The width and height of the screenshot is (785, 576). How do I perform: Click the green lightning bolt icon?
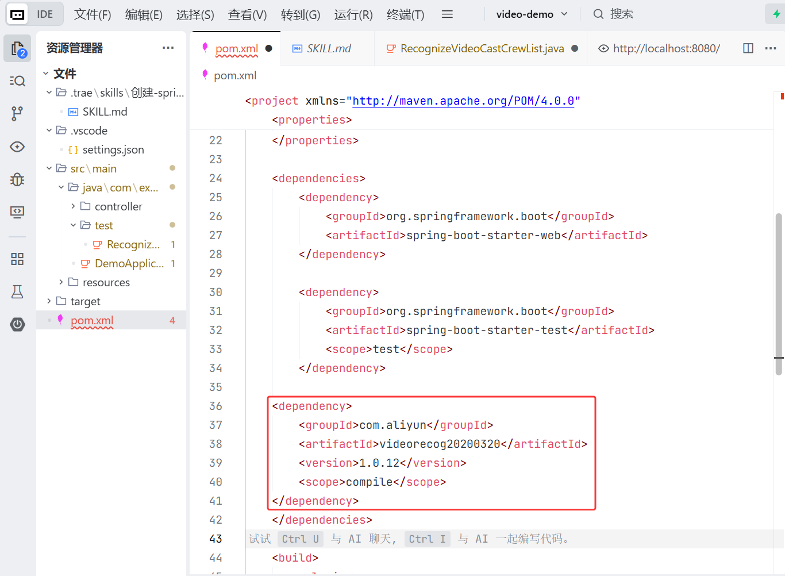click(x=776, y=14)
